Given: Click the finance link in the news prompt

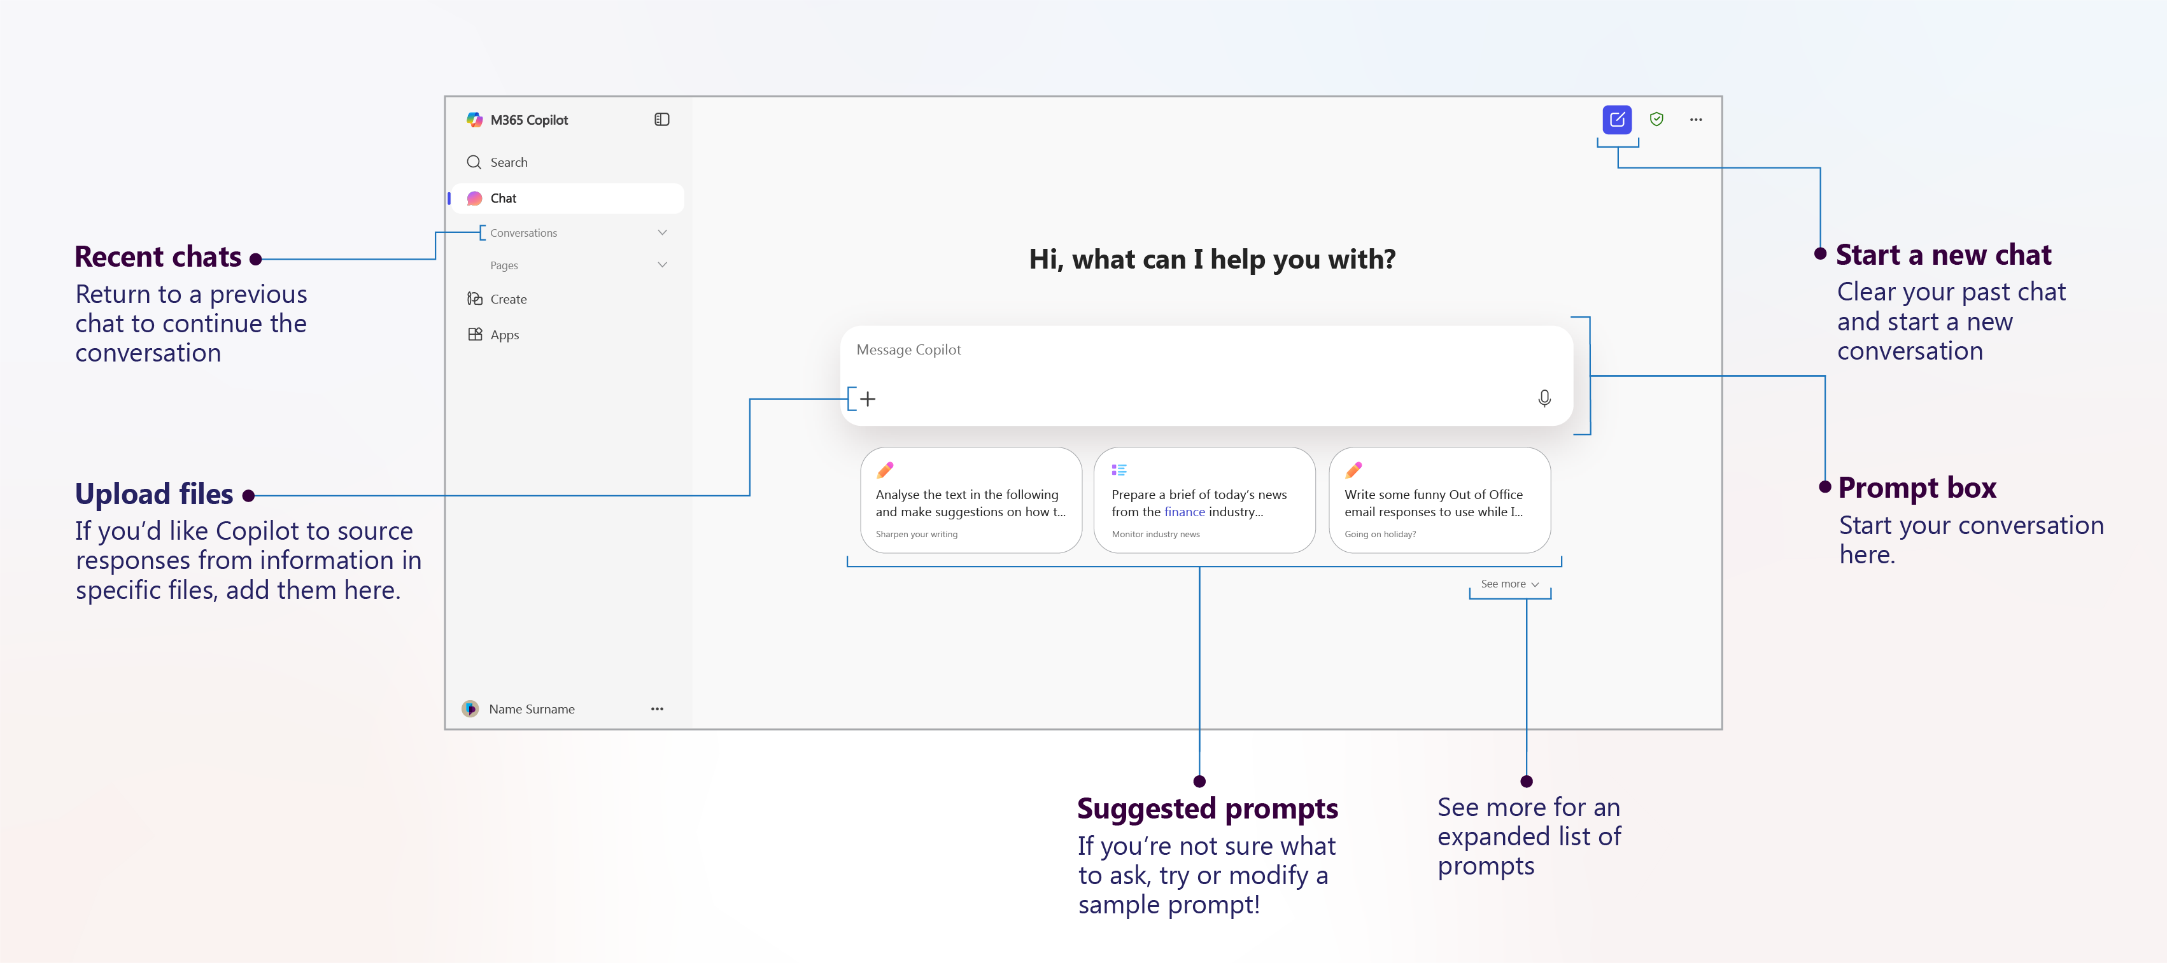Looking at the screenshot, I should tap(1185, 511).
